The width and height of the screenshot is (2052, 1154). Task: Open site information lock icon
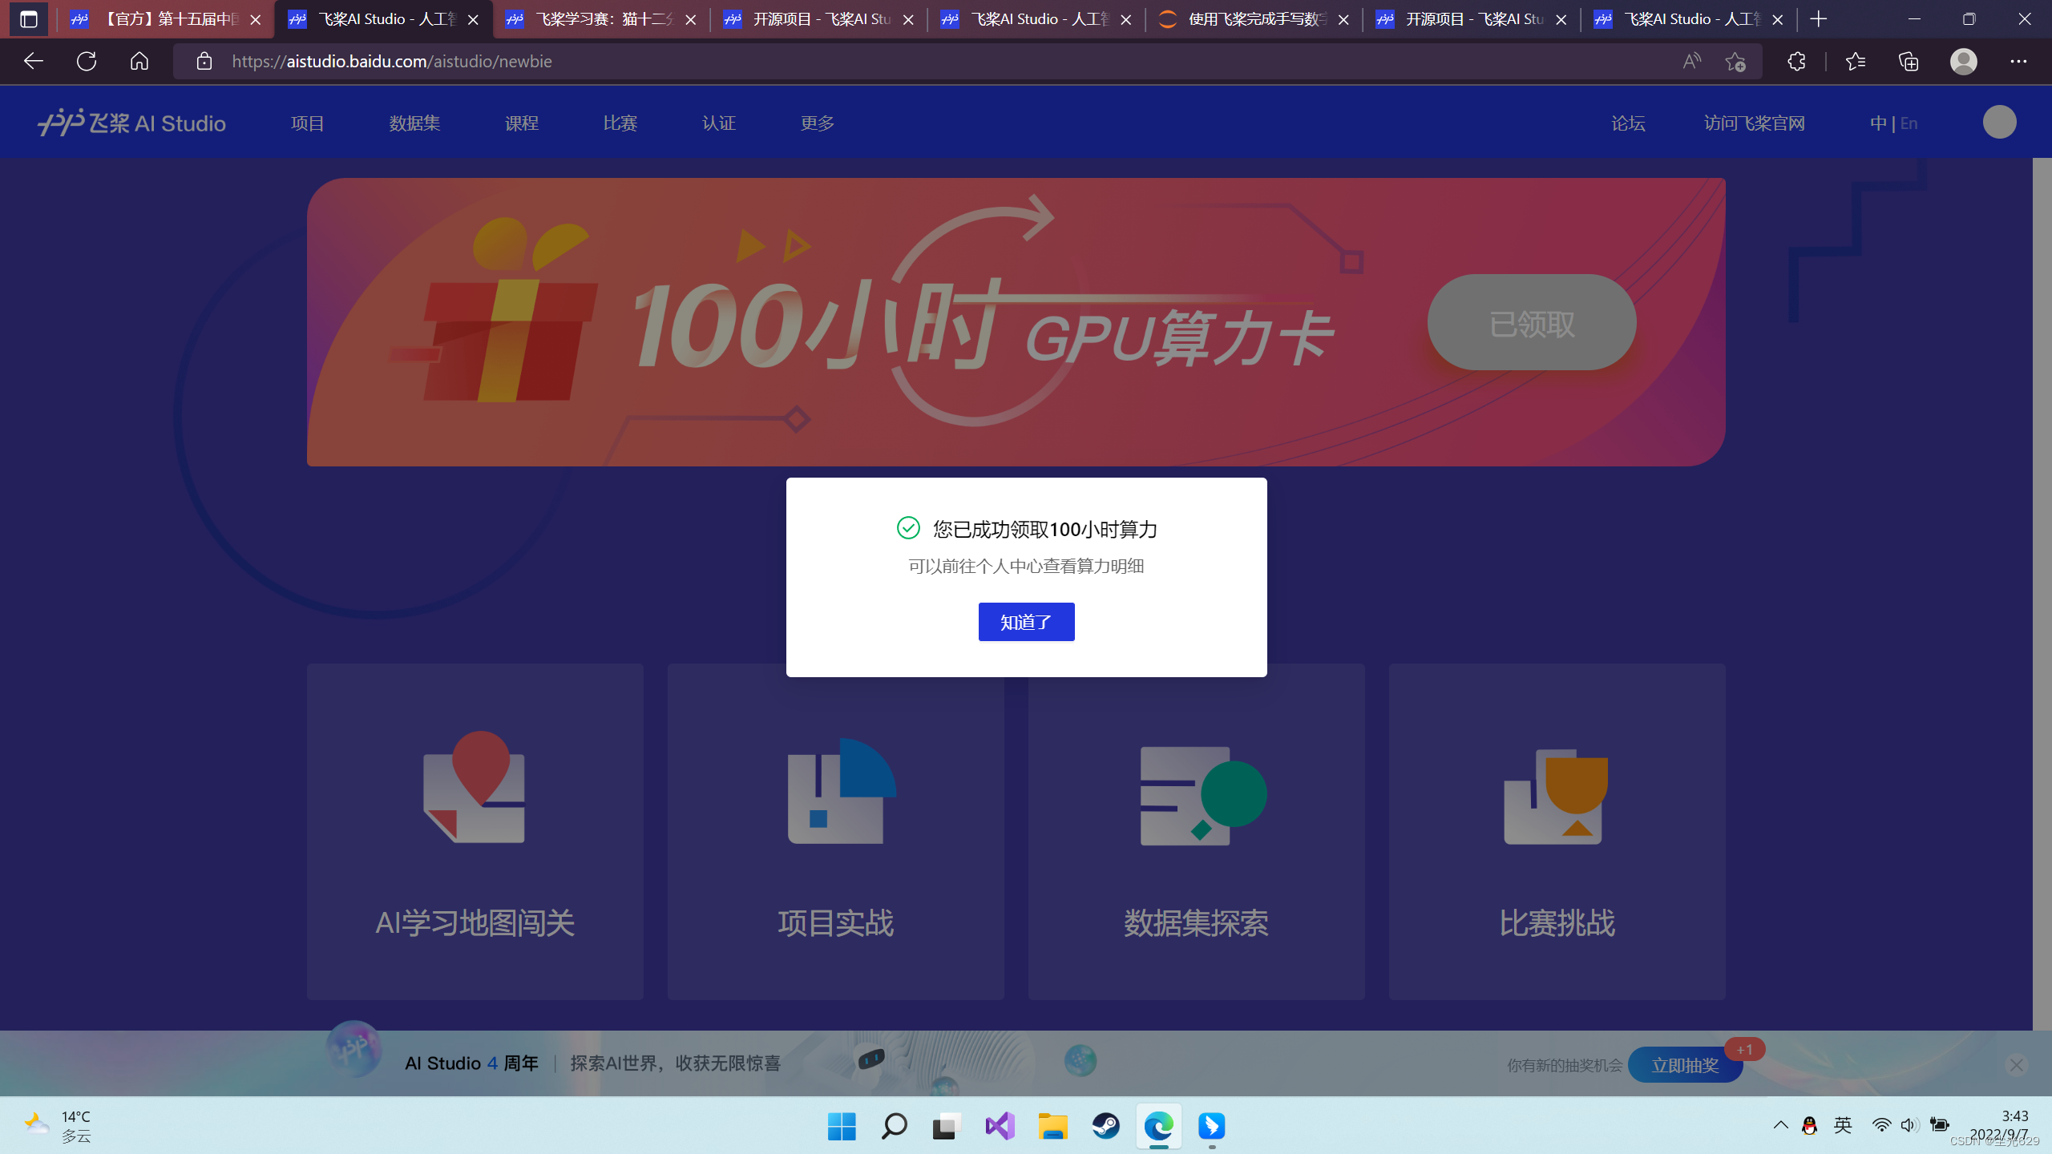[x=204, y=61]
